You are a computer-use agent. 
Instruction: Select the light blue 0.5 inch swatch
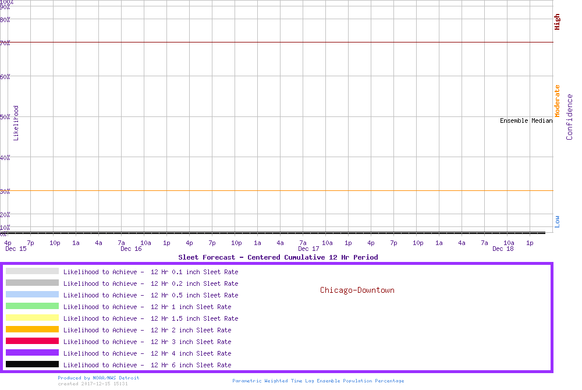pyautogui.click(x=32, y=295)
